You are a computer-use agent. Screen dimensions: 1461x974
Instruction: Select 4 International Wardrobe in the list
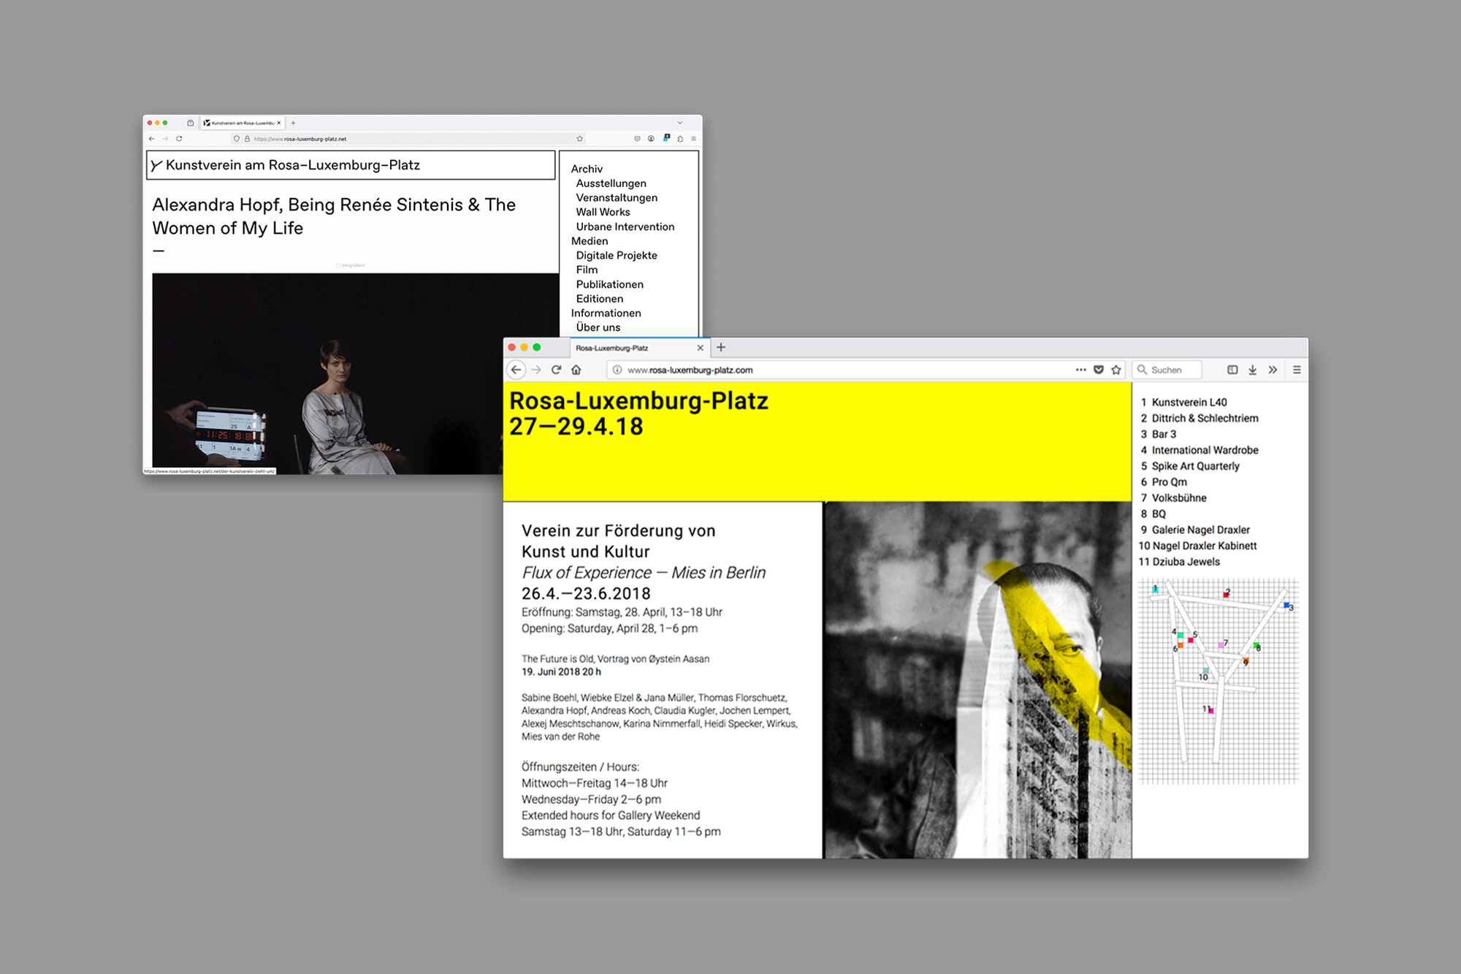[x=1199, y=450]
